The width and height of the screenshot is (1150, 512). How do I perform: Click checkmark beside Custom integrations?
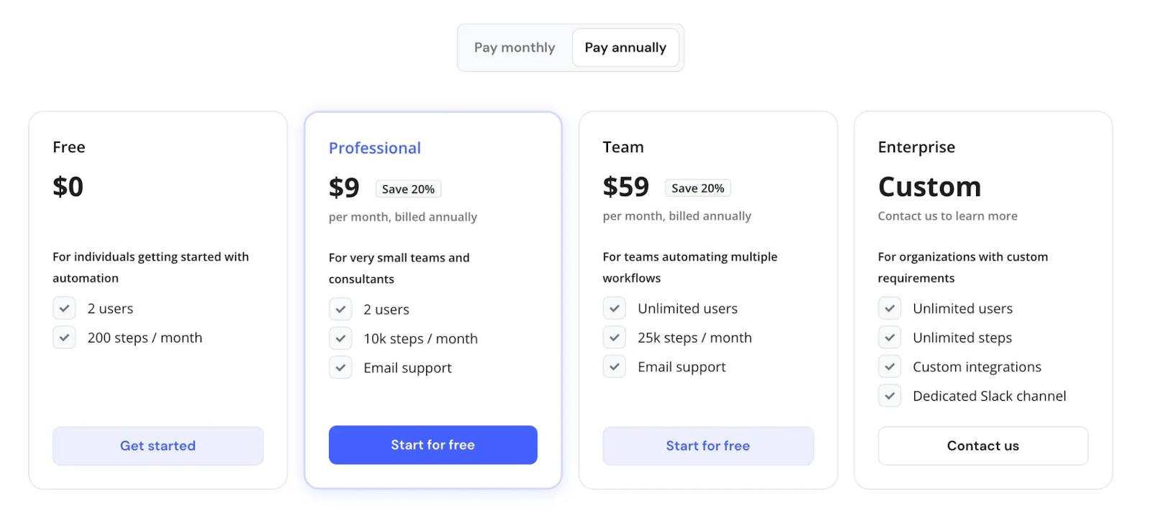[x=890, y=367]
